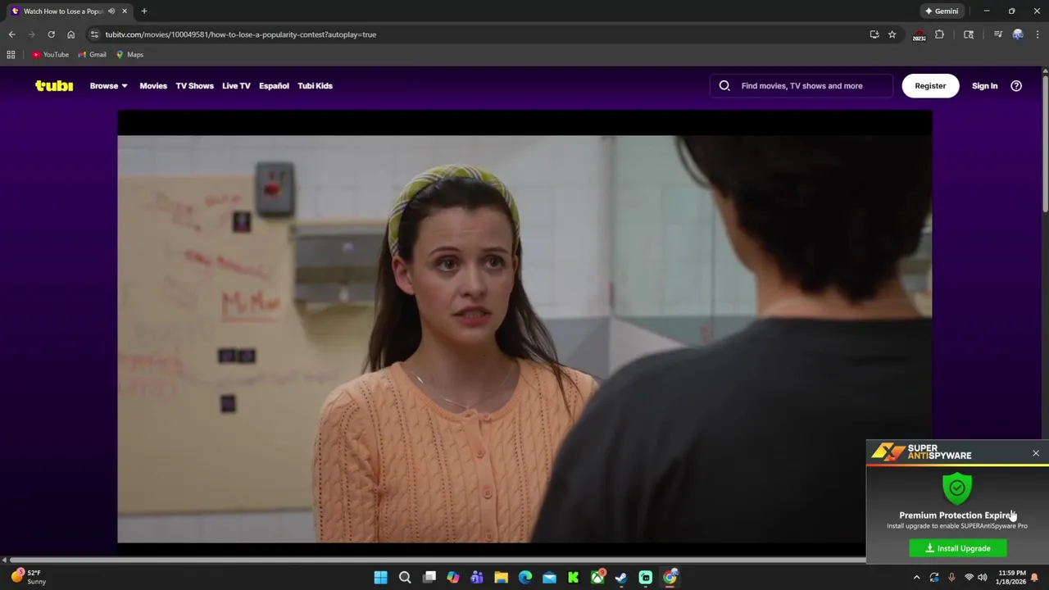
Task: Open the Chrome profile avatar
Action: 1018,34
